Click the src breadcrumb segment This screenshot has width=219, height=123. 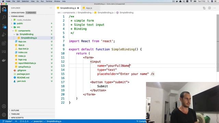pos(59,13)
